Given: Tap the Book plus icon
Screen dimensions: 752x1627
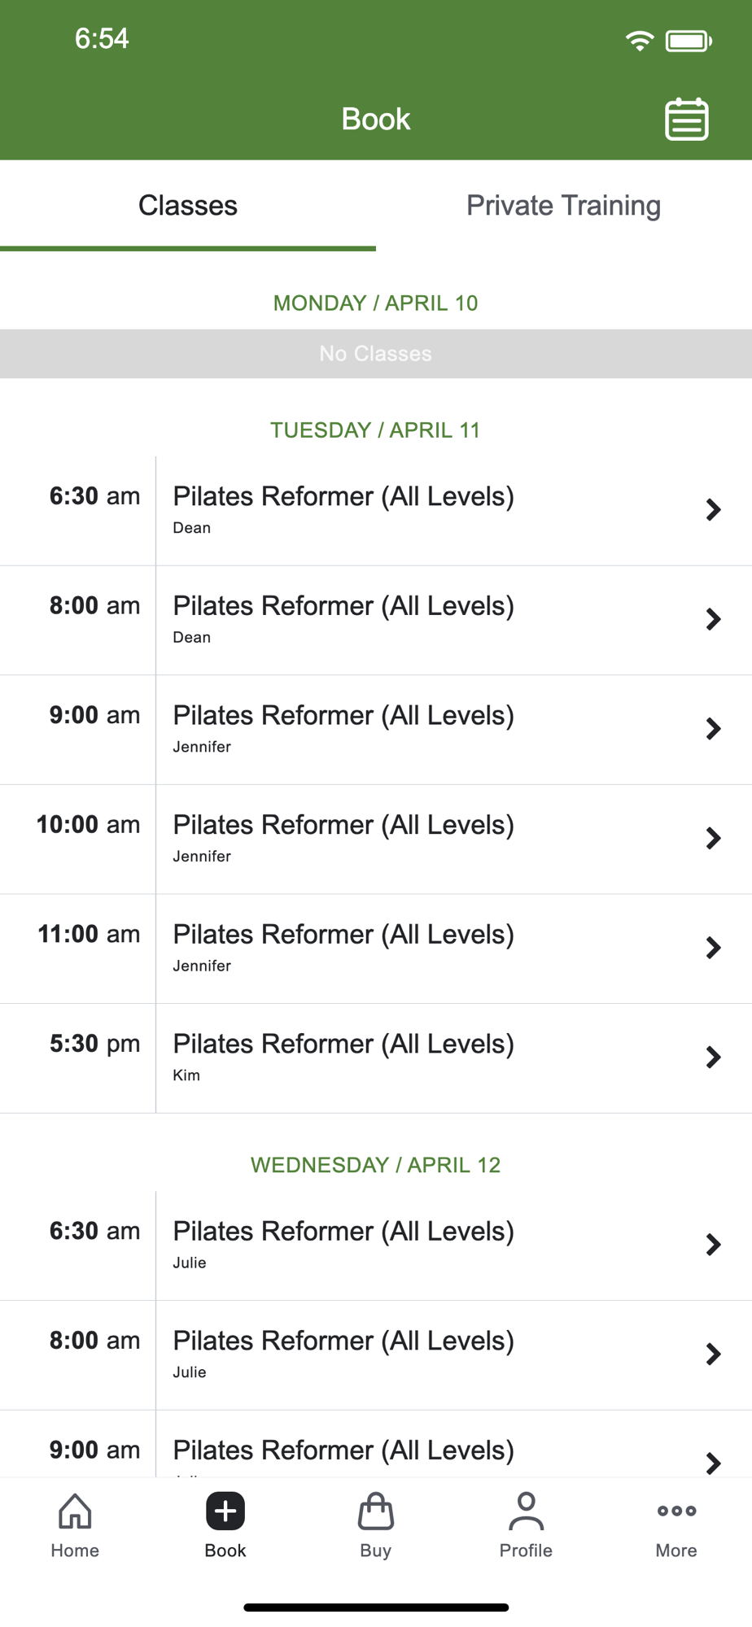Looking at the screenshot, I should 225,1511.
